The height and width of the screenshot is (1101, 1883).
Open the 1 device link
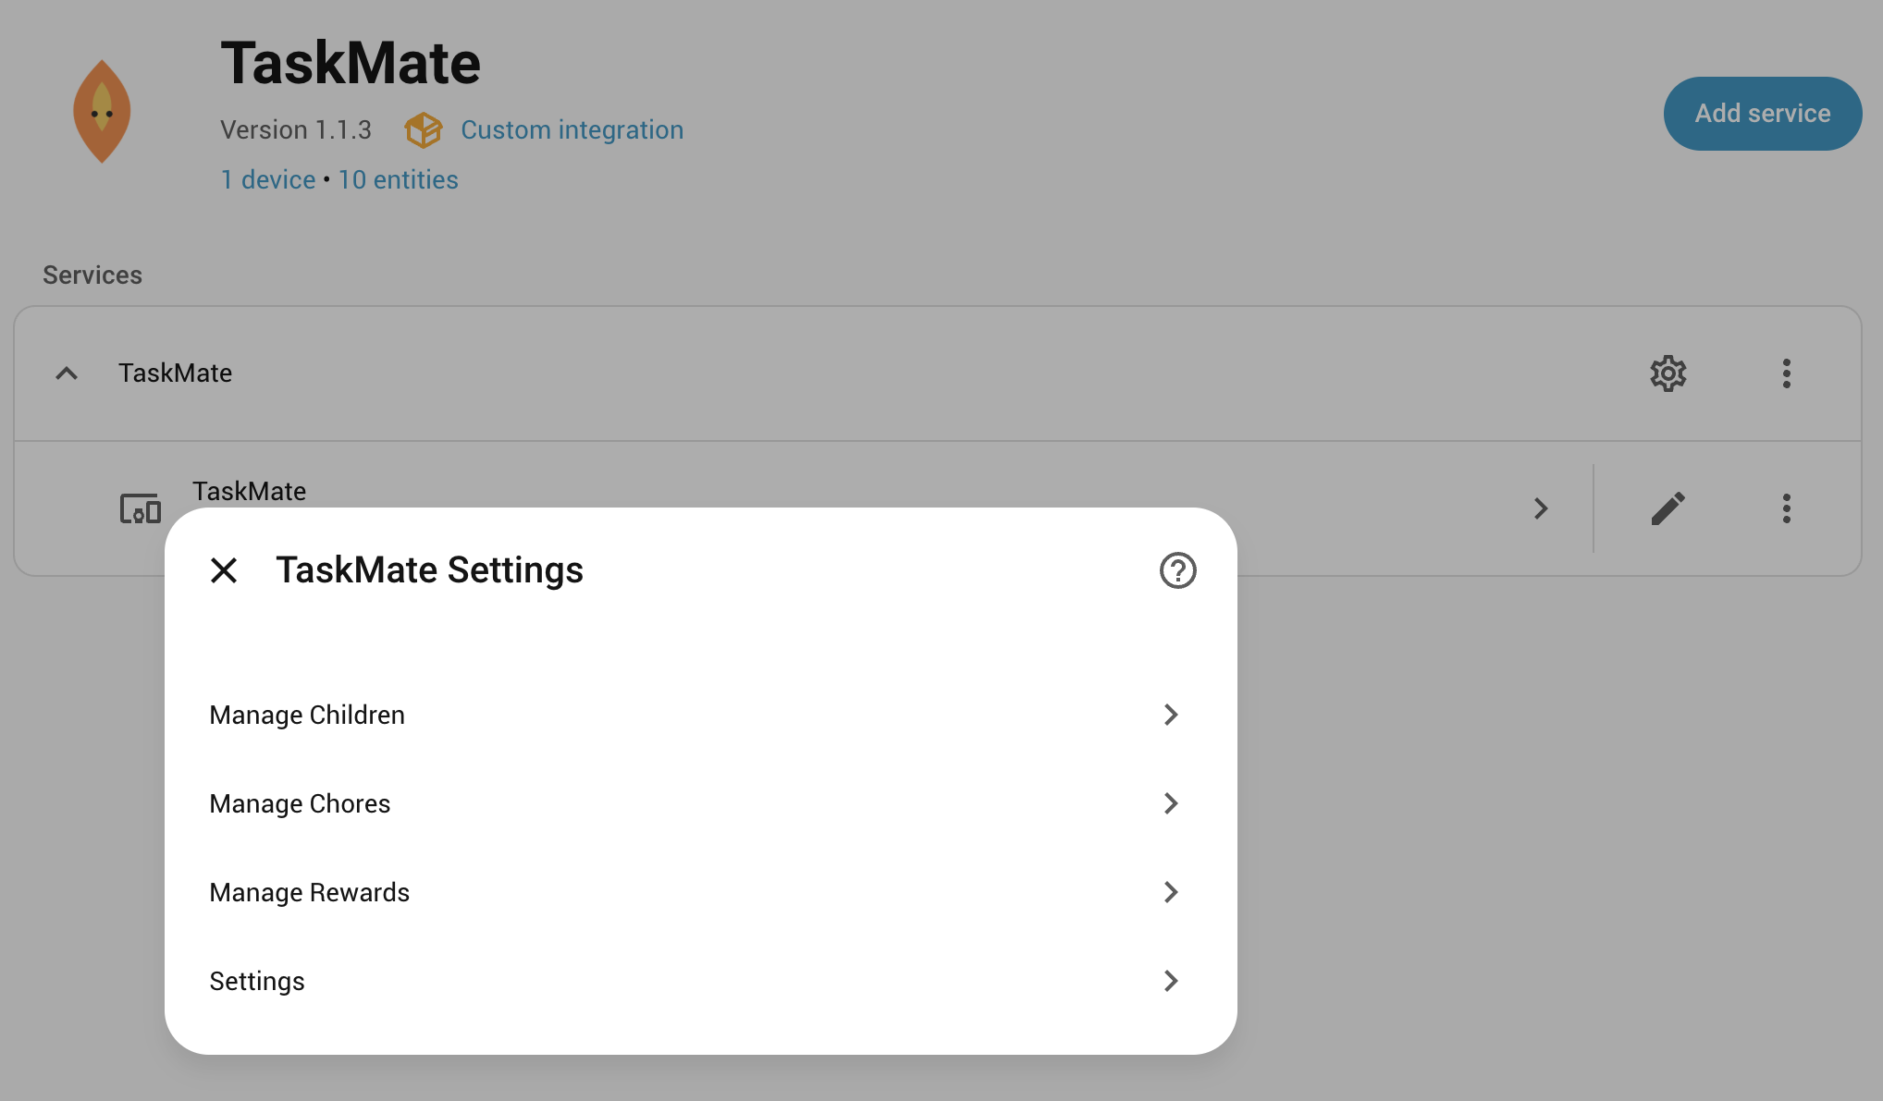(x=268, y=179)
